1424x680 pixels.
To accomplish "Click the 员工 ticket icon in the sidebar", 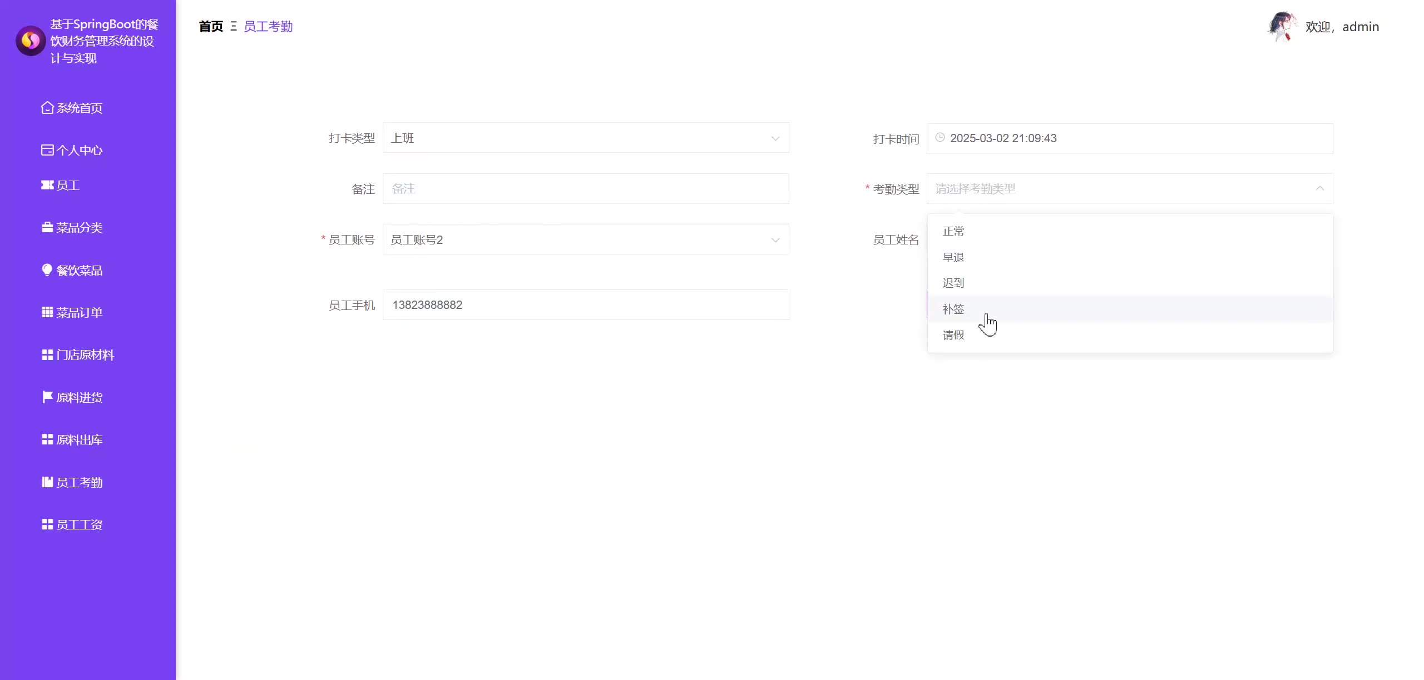I will (x=47, y=185).
